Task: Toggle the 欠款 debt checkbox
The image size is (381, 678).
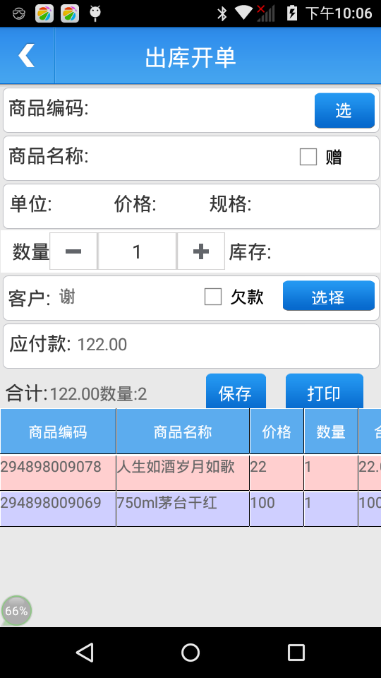Action: pos(212,297)
